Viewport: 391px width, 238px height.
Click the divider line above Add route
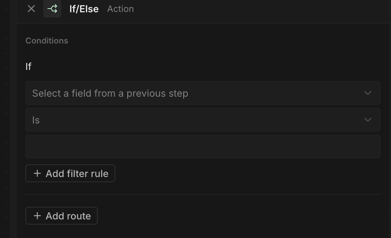(x=203, y=194)
